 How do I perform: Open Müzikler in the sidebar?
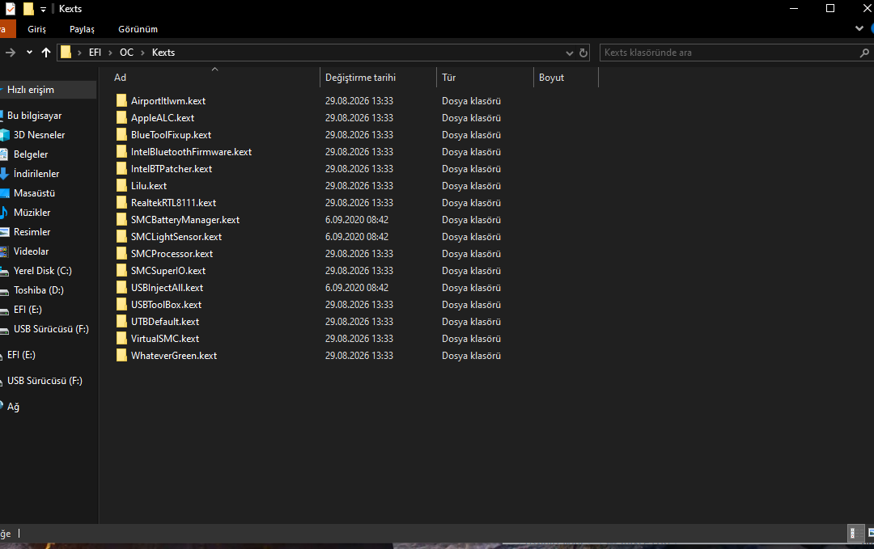pos(32,213)
